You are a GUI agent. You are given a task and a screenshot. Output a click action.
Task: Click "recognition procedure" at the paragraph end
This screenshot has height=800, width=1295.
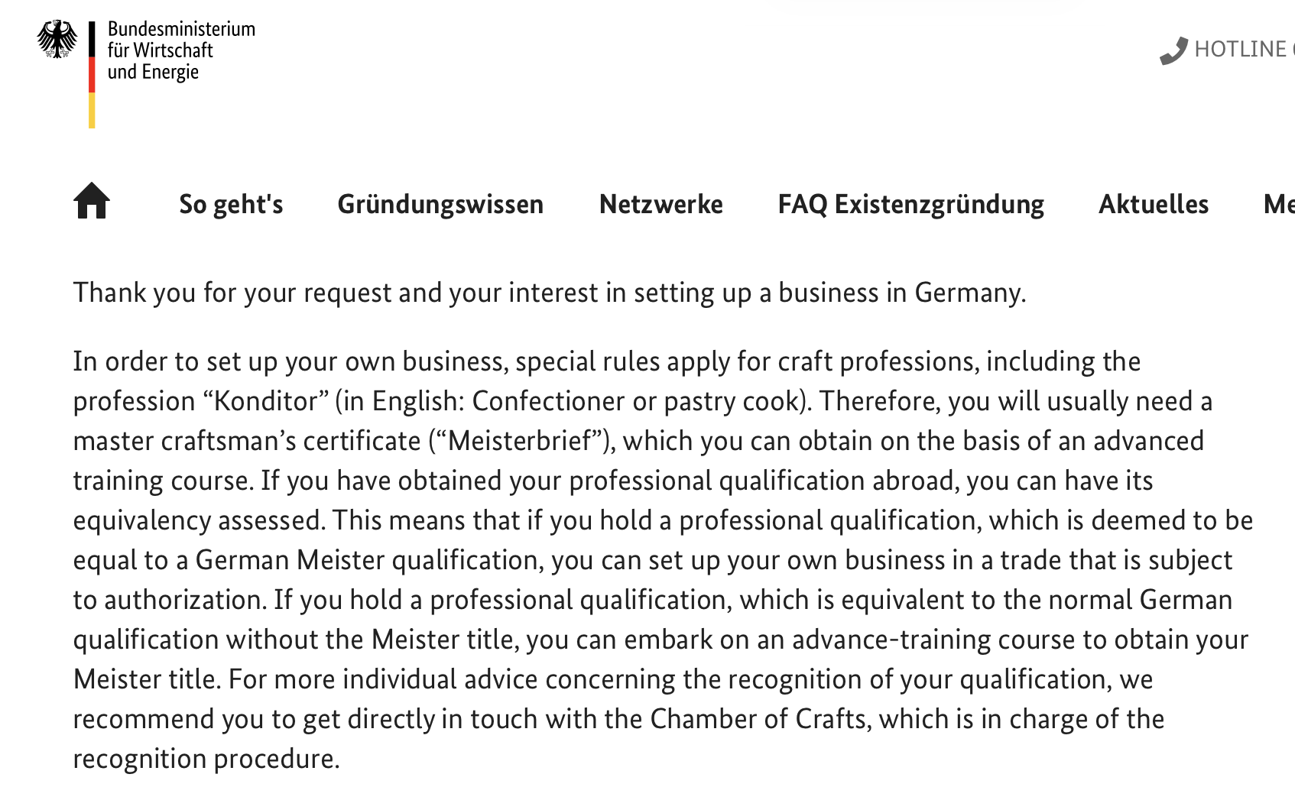[206, 759]
